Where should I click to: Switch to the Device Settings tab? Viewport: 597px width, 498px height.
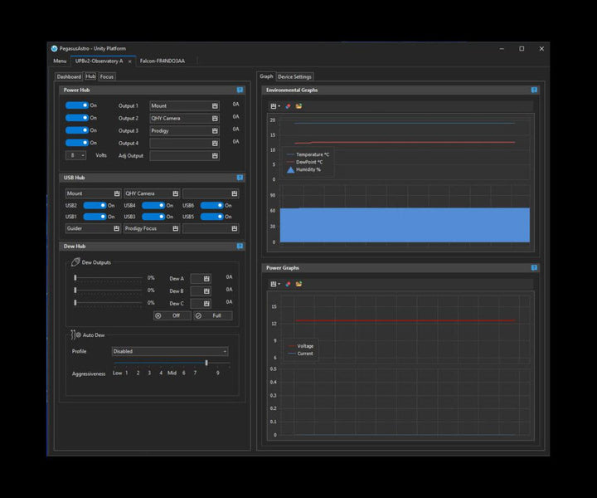294,76
